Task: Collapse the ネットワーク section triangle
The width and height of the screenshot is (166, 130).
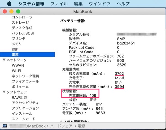Action: [4, 60]
